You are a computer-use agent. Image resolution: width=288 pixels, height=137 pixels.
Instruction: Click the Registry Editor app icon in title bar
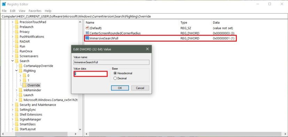4,4
